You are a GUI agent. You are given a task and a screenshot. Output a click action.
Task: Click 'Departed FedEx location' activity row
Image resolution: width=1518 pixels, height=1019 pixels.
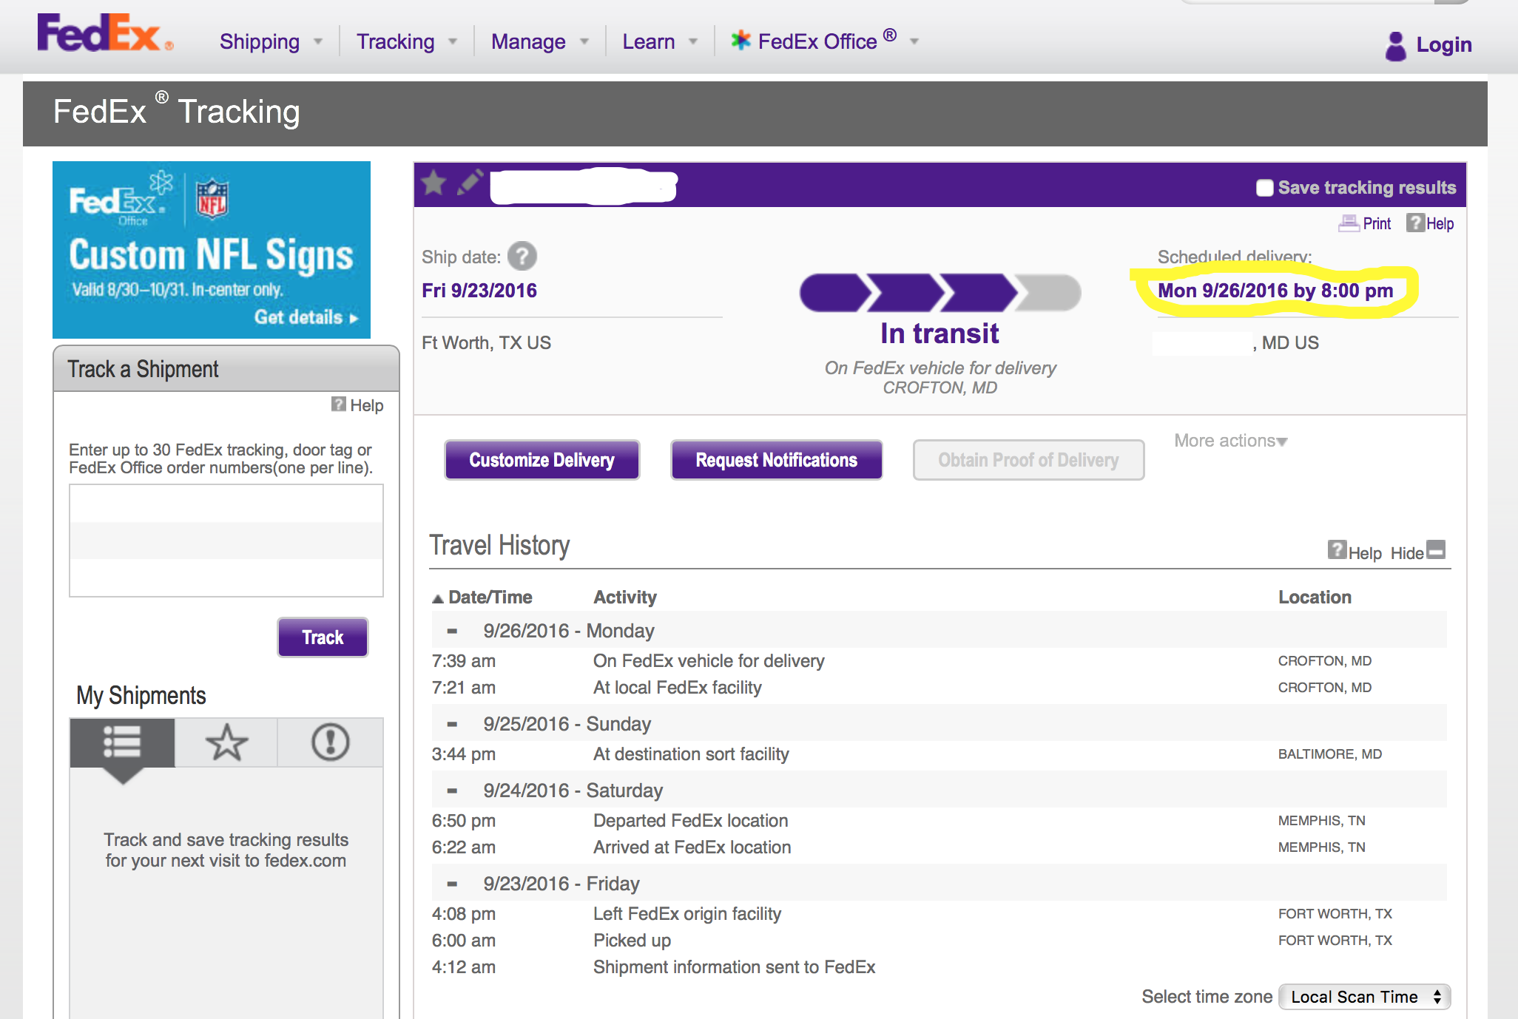coord(940,821)
